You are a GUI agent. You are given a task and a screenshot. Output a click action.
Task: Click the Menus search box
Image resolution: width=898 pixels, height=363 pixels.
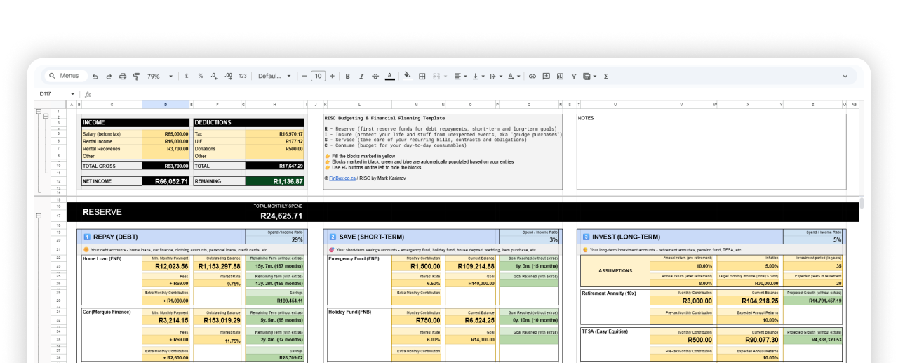click(67, 76)
